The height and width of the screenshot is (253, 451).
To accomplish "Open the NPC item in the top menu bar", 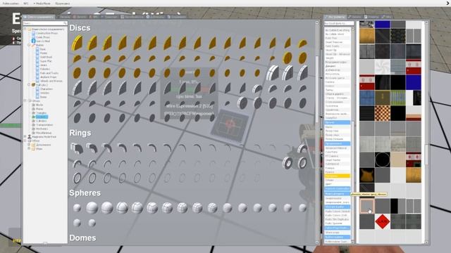I will (x=26, y=4).
